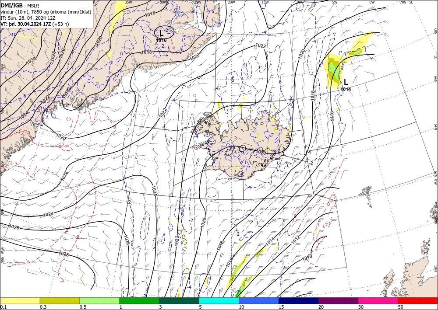Click the purple 20 mm legend swatch
This screenshot has height=310, width=438.
coord(338,300)
